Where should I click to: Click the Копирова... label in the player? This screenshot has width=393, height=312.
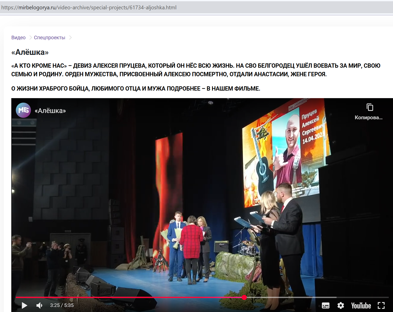368,118
